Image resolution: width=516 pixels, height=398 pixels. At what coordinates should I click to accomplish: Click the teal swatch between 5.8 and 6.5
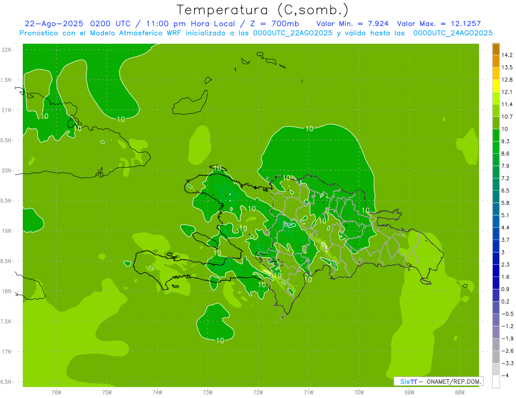click(496, 197)
